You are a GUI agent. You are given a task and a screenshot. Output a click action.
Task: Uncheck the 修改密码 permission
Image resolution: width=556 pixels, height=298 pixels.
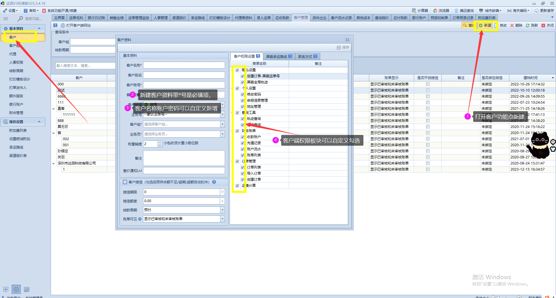[x=243, y=94]
